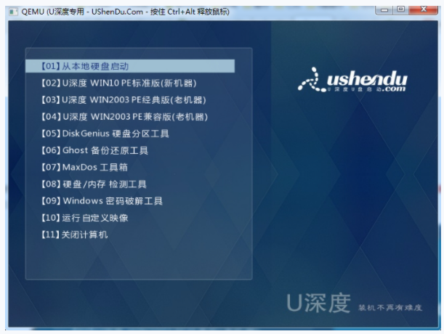Viewport: 444px width, 334px height.
Task: Click the ushendu.com logo
Action: tap(352, 80)
